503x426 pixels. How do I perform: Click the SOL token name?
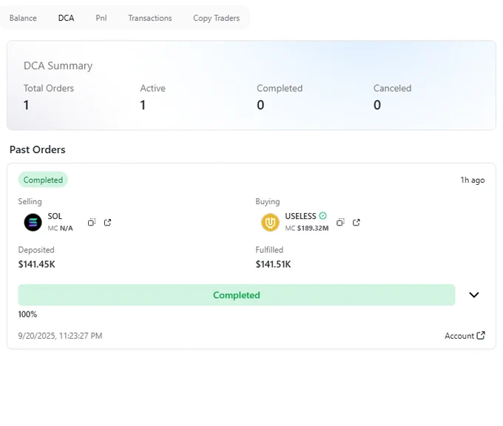pos(55,216)
